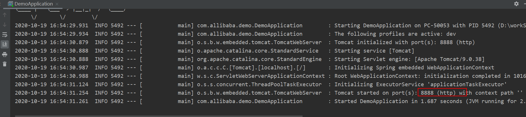Image resolution: width=526 pixels, height=117 pixels.
Task: Click the 'Starting service [Tomcat]' log message
Action: click(374, 51)
